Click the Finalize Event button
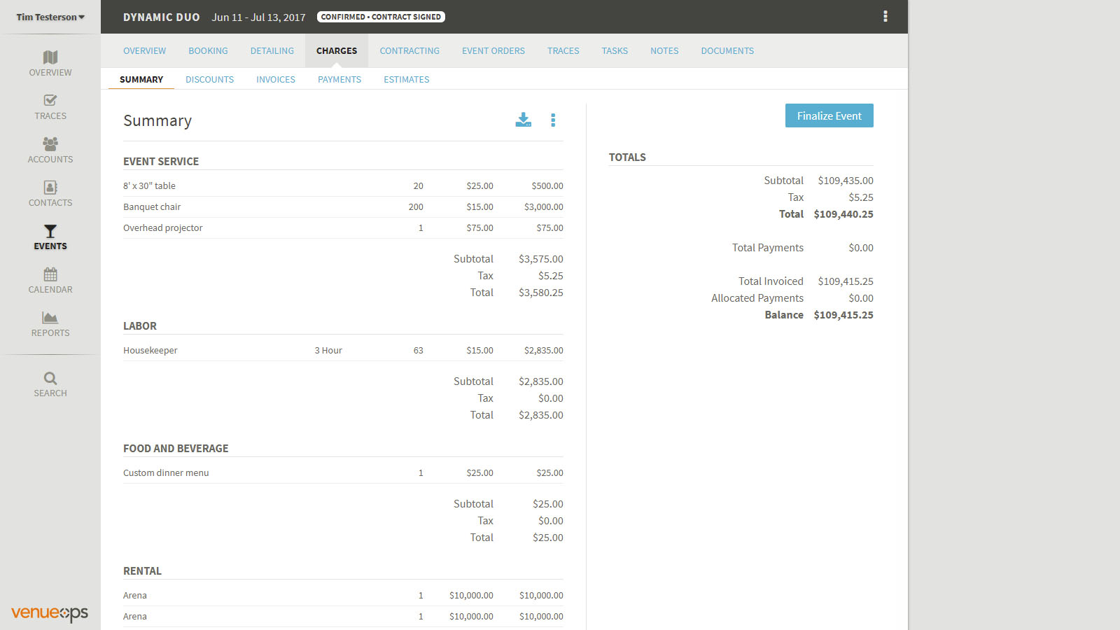 [829, 116]
